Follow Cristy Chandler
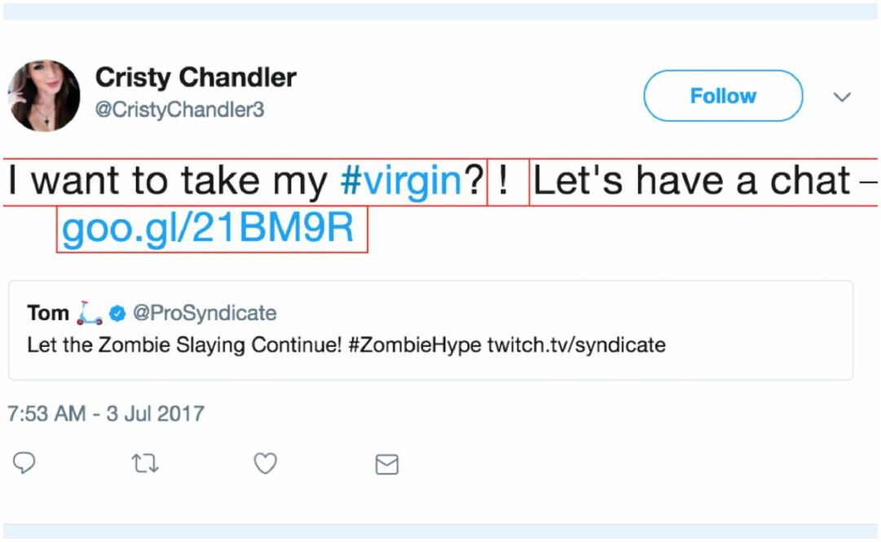Screen dimensions: 881x542 (722, 95)
